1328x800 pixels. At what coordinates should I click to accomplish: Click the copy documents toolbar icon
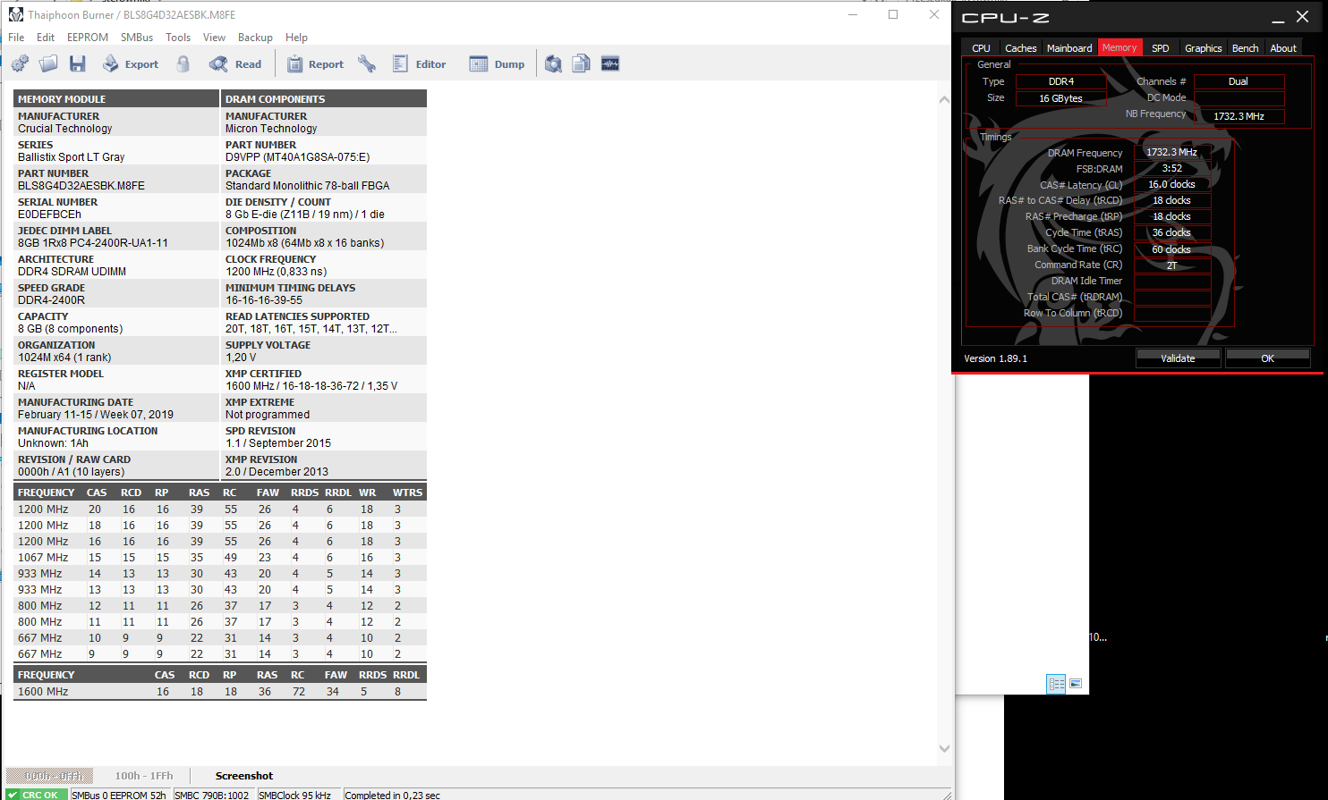point(581,63)
